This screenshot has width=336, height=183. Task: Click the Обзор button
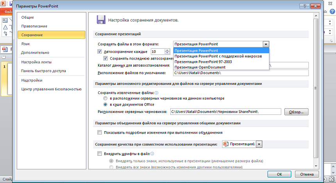point(297,112)
